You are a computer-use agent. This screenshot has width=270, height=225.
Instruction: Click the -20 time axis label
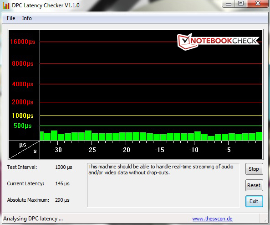point(125,150)
